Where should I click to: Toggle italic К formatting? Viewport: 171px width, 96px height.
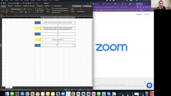[x=14, y=12]
